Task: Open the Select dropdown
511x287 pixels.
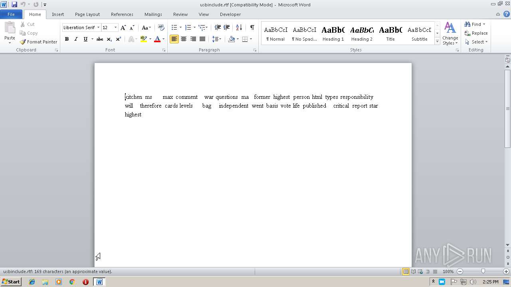Action: [476, 42]
